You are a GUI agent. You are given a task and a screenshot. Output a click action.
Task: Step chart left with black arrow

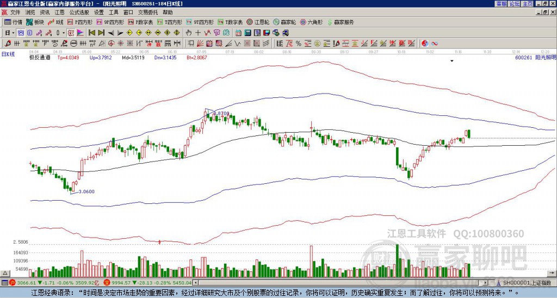[111, 33]
